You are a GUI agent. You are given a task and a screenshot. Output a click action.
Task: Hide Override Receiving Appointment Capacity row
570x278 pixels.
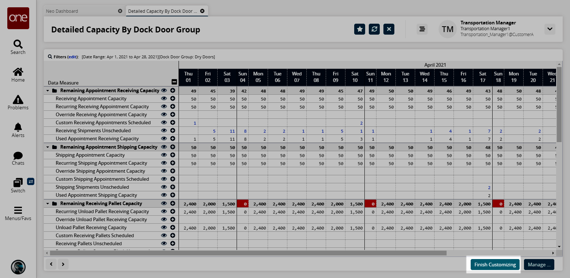pyautogui.click(x=164, y=114)
